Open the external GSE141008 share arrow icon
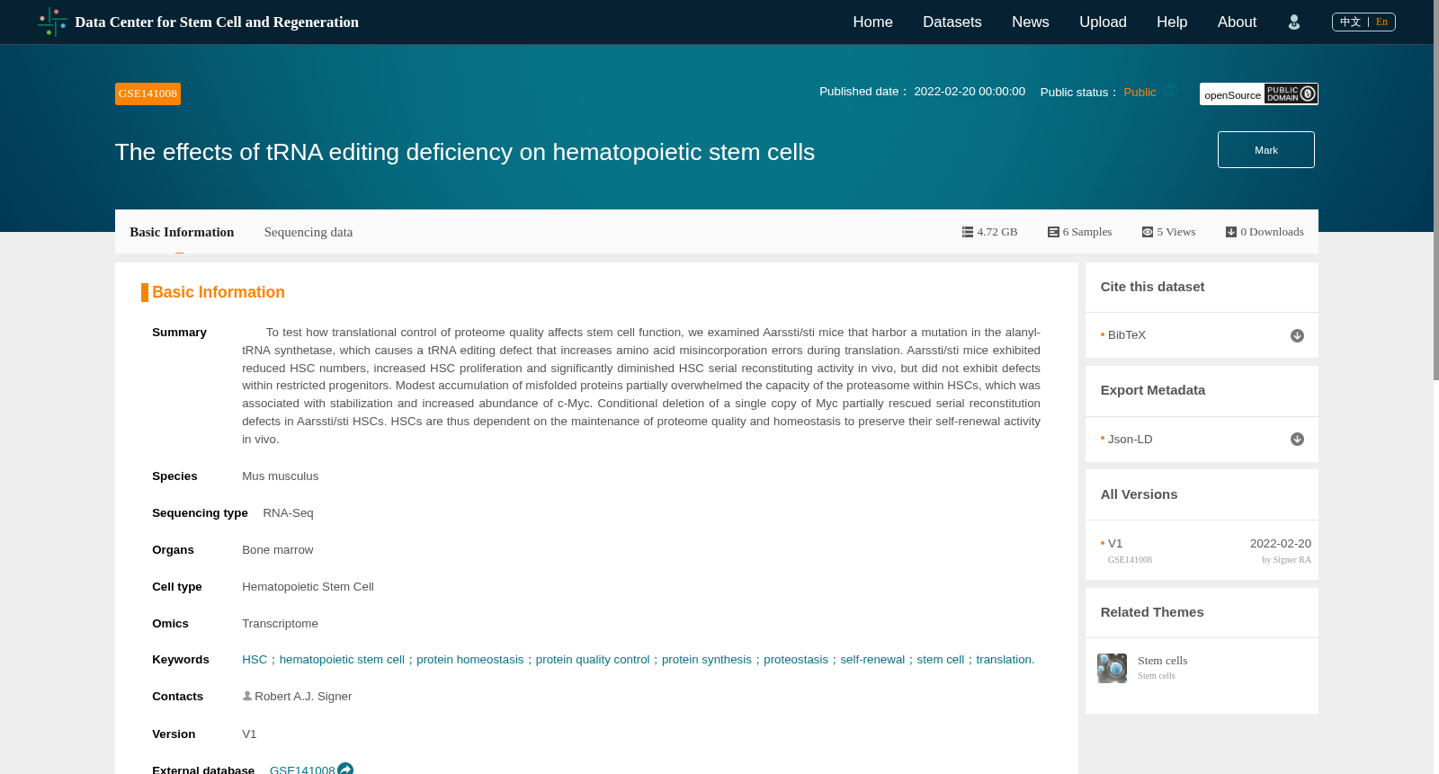This screenshot has height=774, width=1439. point(345,770)
